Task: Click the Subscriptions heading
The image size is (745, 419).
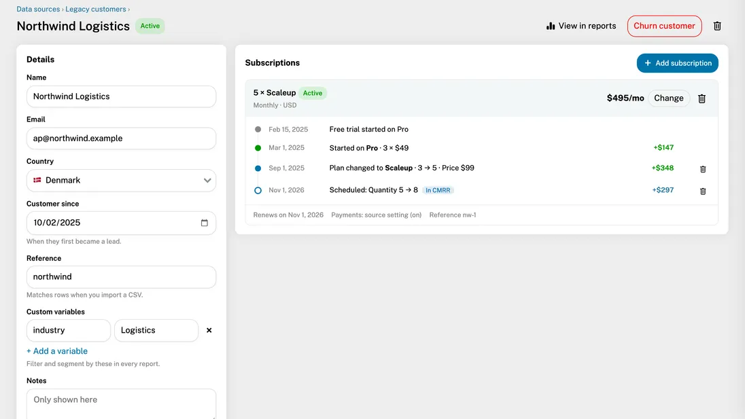Action: pyautogui.click(x=273, y=62)
